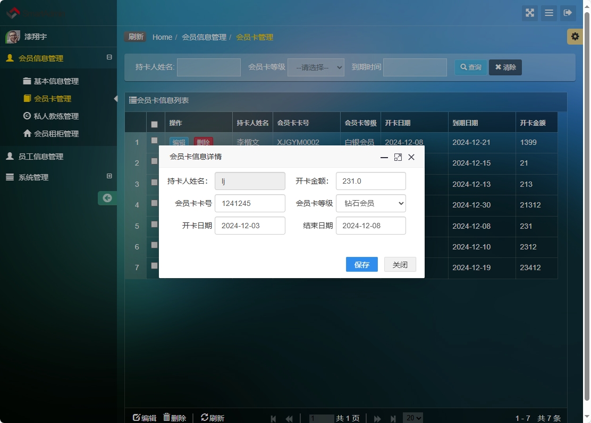This screenshot has height=423, width=591.
Task: Click the delete trash icon in bottom toolbar
Action: click(167, 418)
